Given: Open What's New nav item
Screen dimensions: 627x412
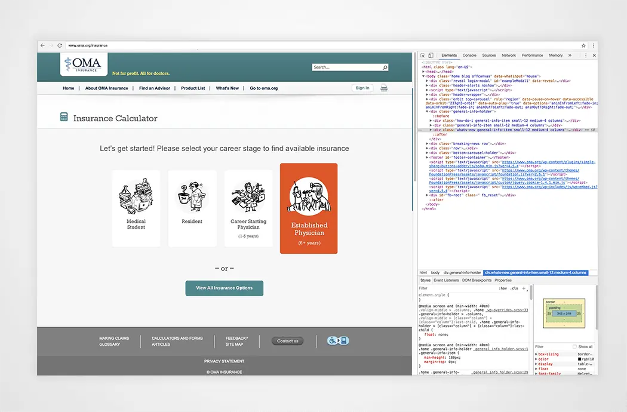Looking at the screenshot, I should (227, 88).
